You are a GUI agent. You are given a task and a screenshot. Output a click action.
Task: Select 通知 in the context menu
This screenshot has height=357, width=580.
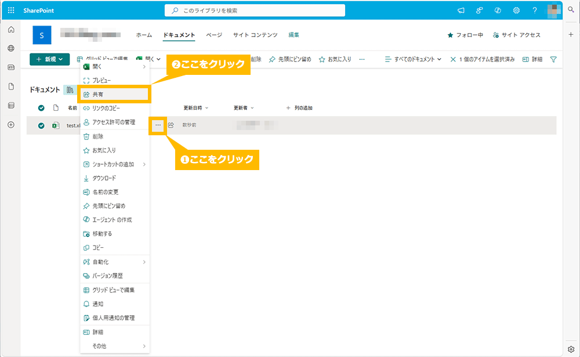click(115, 304)
